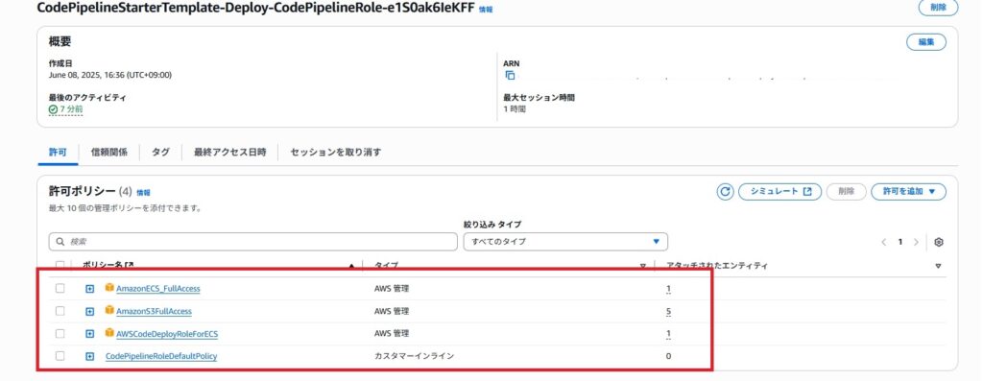Click the 削除 button in 許可ポリシー toolbar
Screen dimensions: 983x381
[847, 192]
